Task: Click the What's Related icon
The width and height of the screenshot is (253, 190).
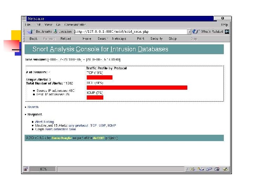Action: [x=195, y=32]
